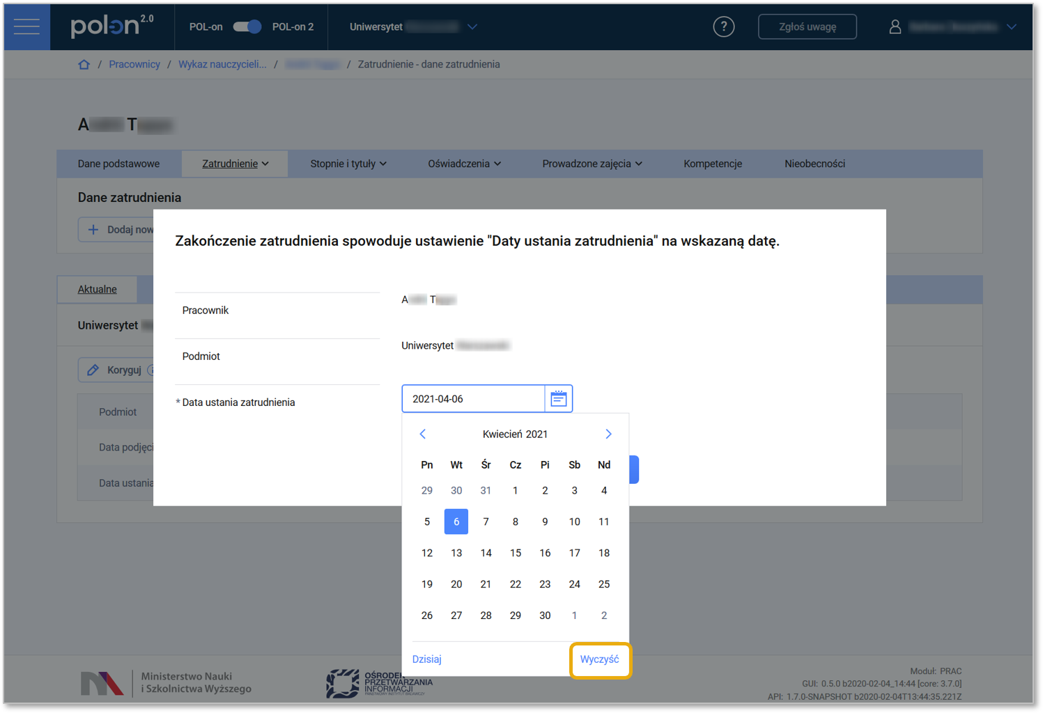Pick day 25 in the calendar
Image resolution: width=1043 pixels, height=713 pixels.
pyautogui.click(x=604, y=584)
